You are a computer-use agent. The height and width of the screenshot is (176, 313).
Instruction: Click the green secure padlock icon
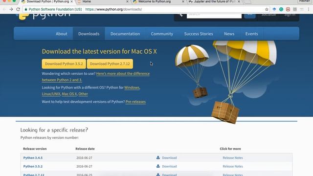click(x=26, y=9)
